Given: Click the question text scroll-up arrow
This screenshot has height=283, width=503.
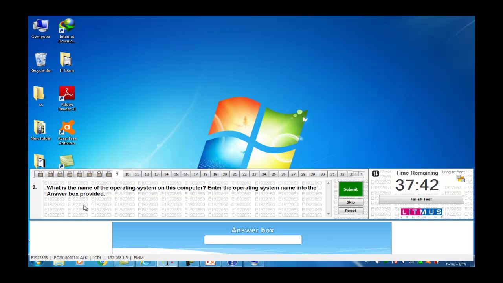Looking at the screenshot, I should [329, 183].
